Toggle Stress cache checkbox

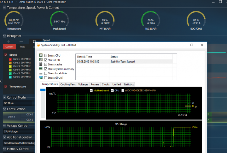click(x=46, y=64)
